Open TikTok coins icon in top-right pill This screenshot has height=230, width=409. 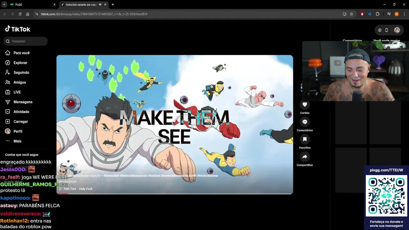pyautogui.click(x=380, y=30)
